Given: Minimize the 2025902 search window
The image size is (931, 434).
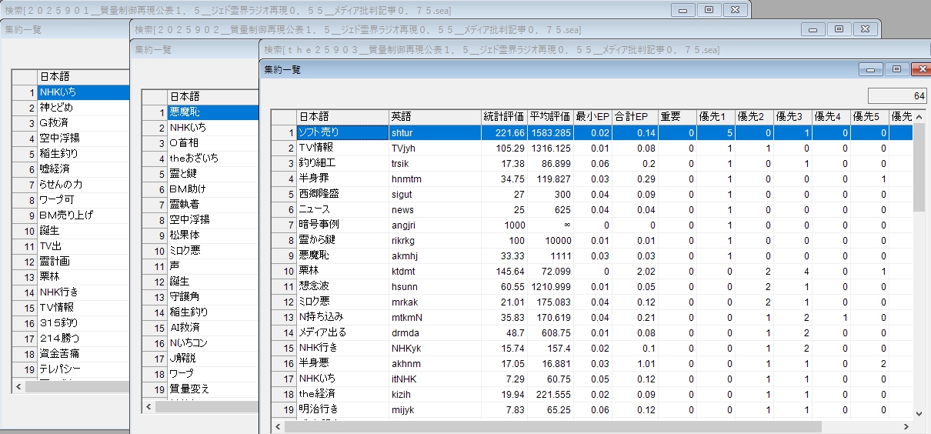Looking at the screenshot, I should point(814,29).
